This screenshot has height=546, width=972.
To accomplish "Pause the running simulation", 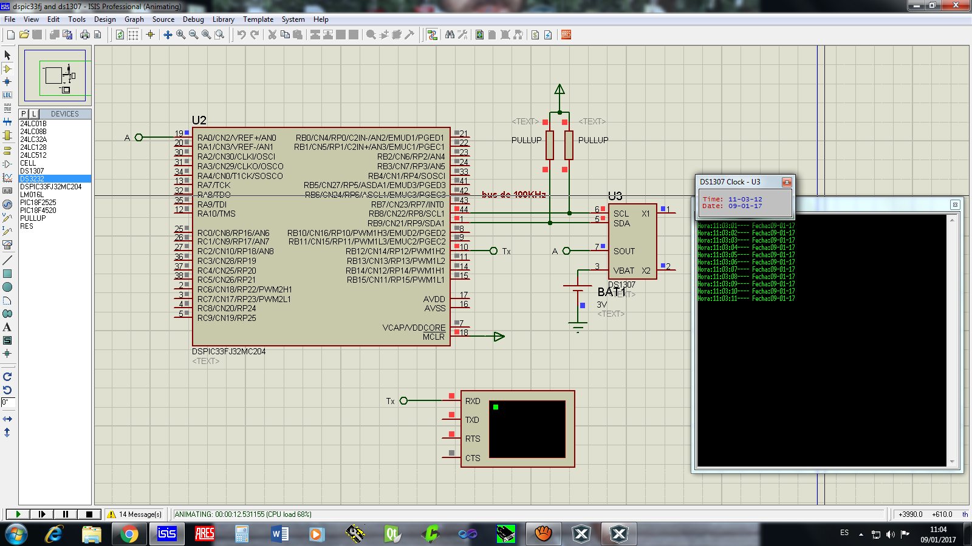I will (65, 514).
